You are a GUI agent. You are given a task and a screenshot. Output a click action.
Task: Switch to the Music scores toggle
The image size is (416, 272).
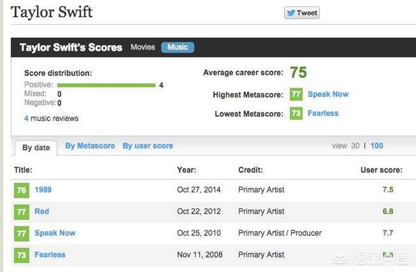coord(177,48)
